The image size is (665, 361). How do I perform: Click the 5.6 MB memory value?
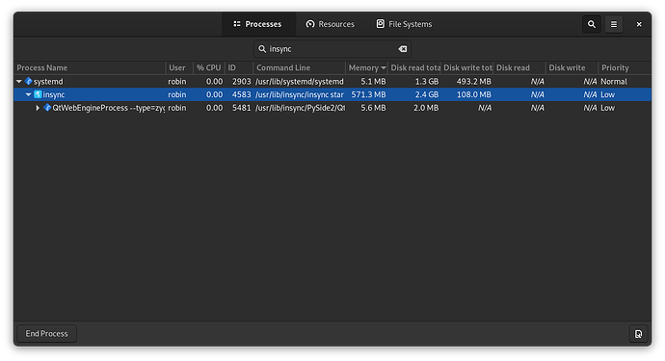click(x=373, y=108)
